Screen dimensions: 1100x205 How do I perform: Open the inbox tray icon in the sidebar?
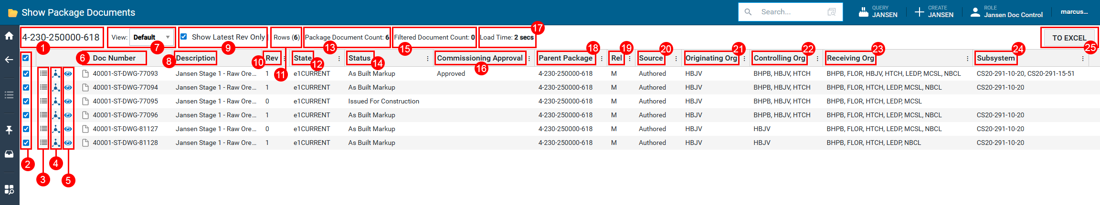pyautogui.click(x=9, y=154)
